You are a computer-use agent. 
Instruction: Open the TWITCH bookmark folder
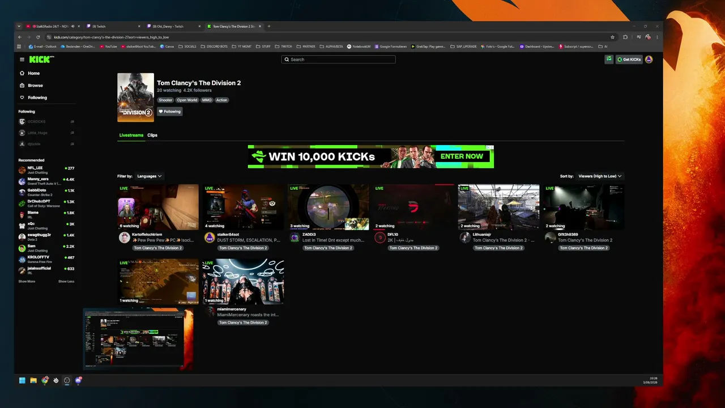click(x=284, y=46)
